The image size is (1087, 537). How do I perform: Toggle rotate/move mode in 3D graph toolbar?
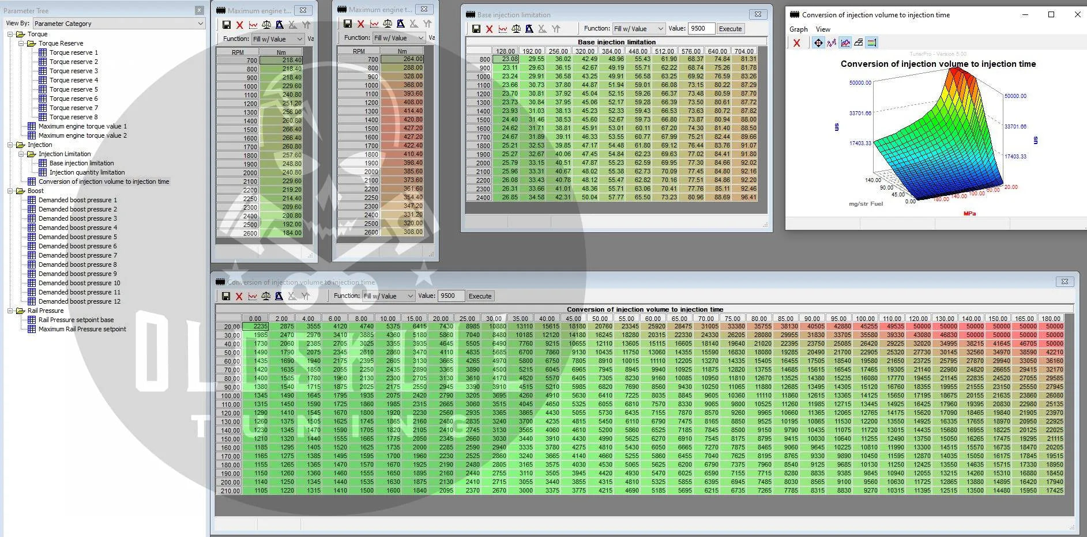818,43
